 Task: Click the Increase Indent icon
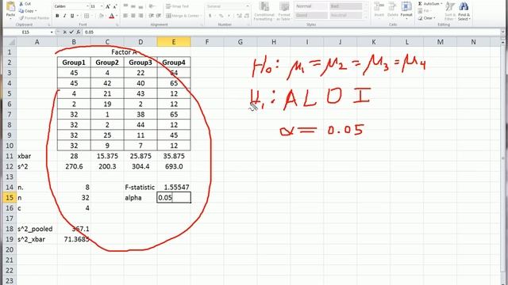[159, 16]
